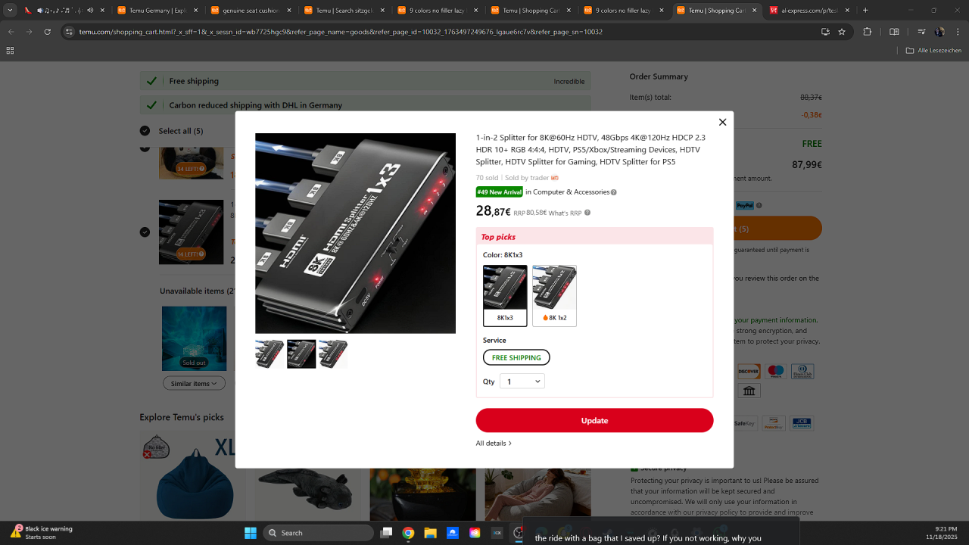The height and width of the screenshot is (545, 969).
Task: Reload the page with the refresh icon
Action: (x=48, y=32)
